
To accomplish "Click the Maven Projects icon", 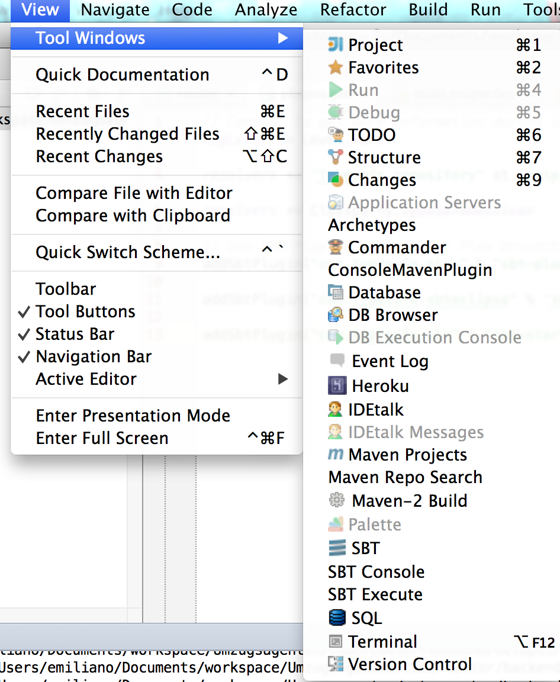I will coord(336,455).
